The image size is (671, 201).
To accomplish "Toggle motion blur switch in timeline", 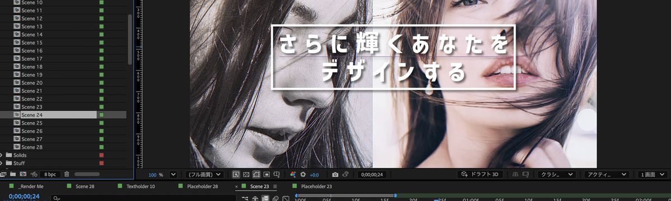I will point(276,198).
